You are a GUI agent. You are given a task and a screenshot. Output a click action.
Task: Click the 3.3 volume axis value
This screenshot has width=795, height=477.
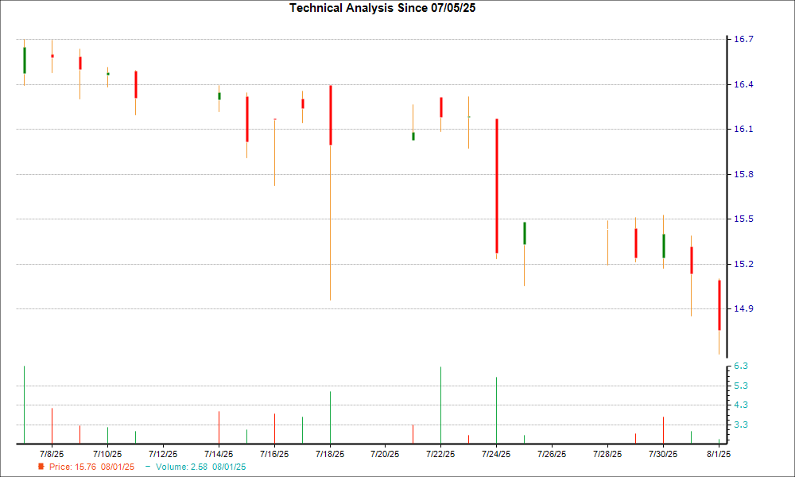[741, 425]
